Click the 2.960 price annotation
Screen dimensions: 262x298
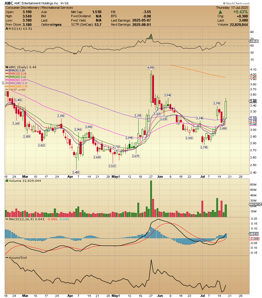pyautogui.click(x=78, y=129)
